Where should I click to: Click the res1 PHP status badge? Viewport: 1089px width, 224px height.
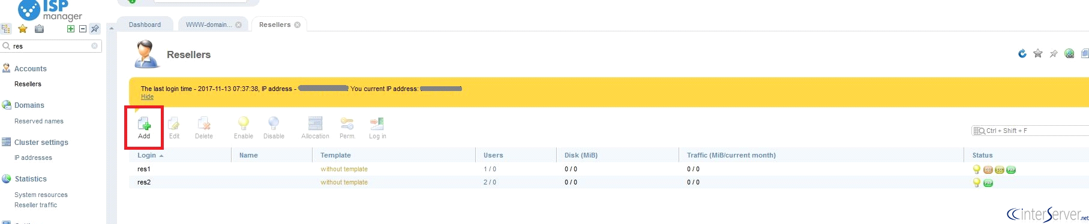[x=1011, y=170]
